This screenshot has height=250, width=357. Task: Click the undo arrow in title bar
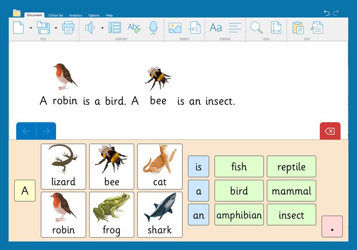click(x=327, y=13)
